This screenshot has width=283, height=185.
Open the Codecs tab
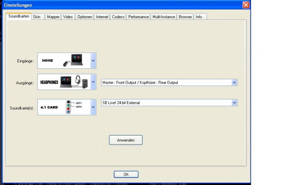coord(118,17)
